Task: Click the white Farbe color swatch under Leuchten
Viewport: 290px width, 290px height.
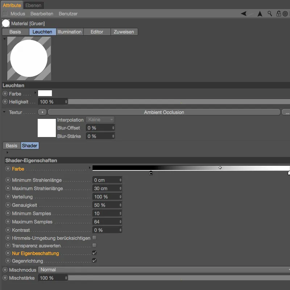Action: click(x=44, y=93)
